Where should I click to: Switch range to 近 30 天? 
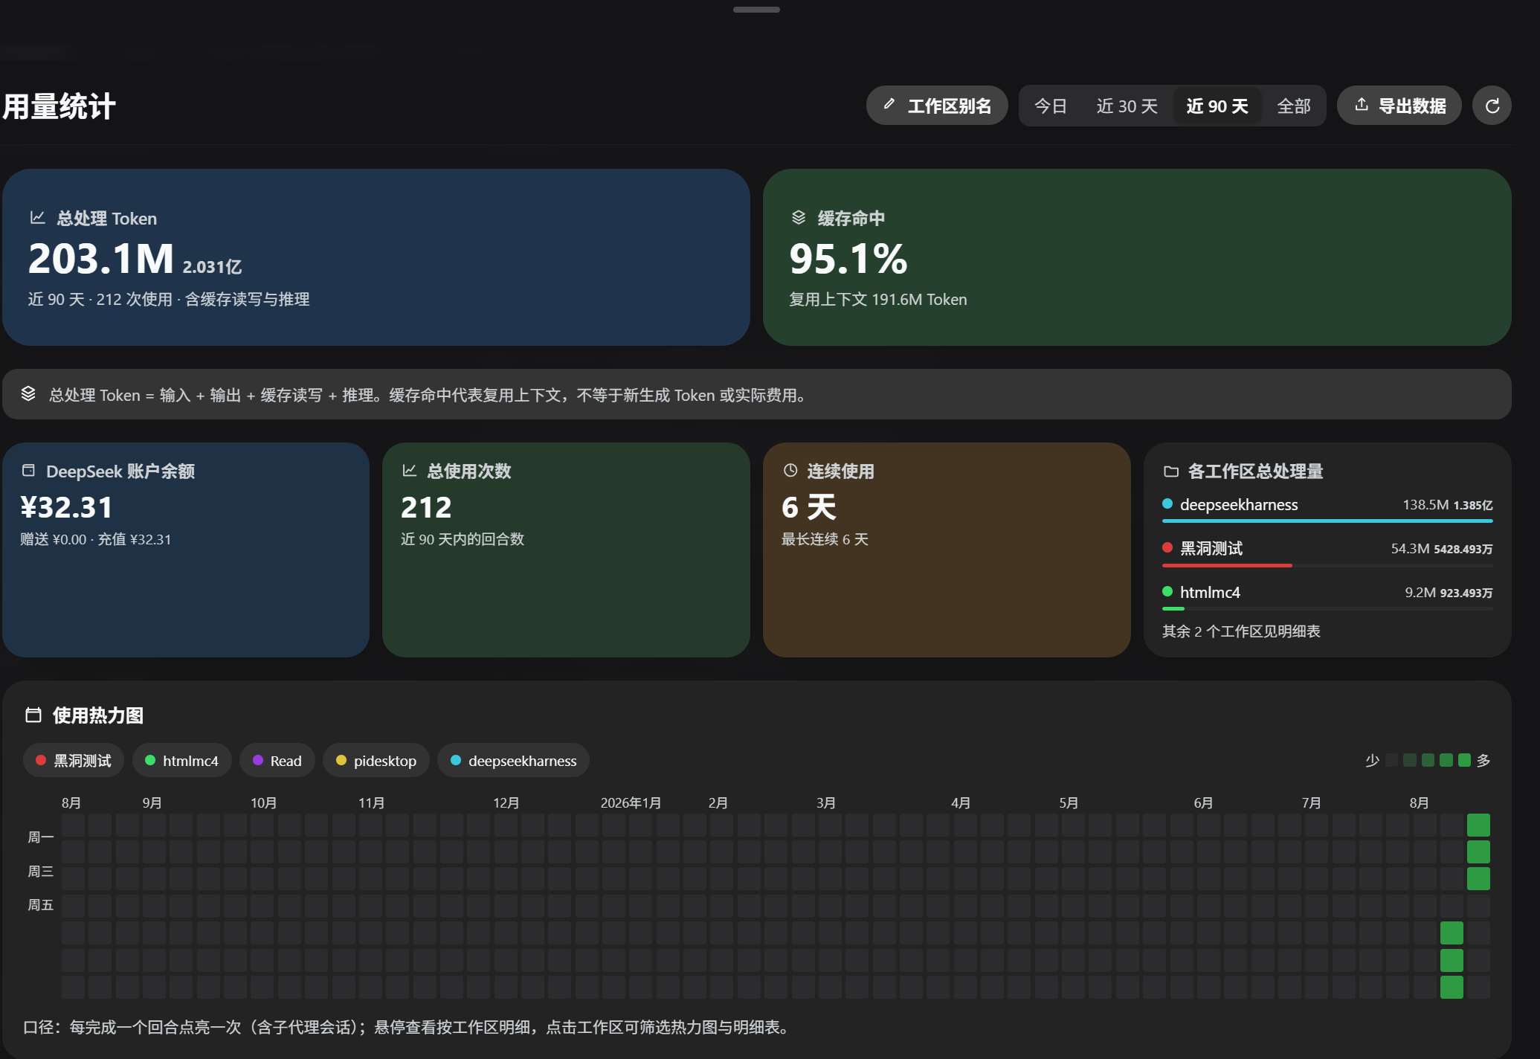click(1127, 106)
